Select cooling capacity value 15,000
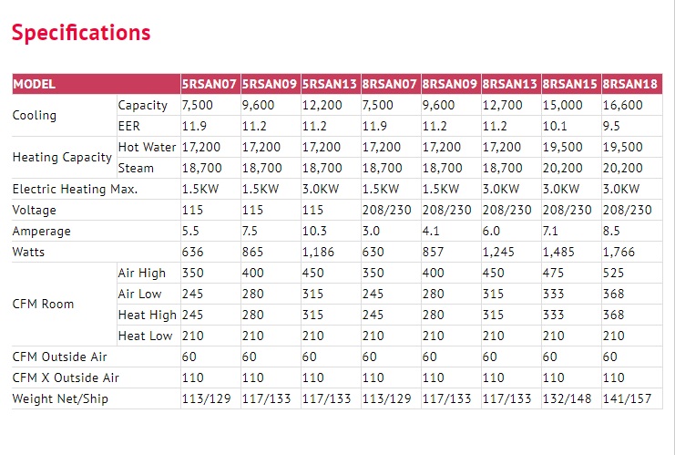Image resolution: width=675 pixels, height=455 pixels. (x=562, y=106)
